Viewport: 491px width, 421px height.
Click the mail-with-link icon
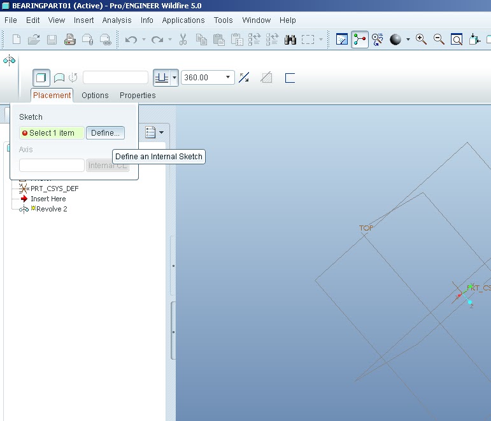105,39
